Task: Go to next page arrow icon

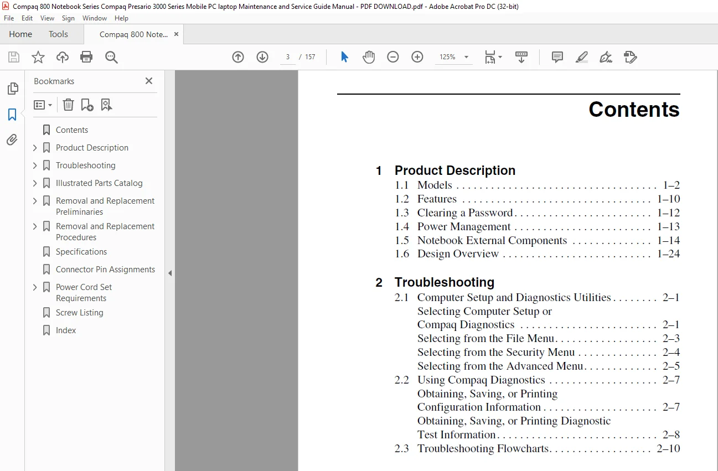Action: click(x=262, y=57)
